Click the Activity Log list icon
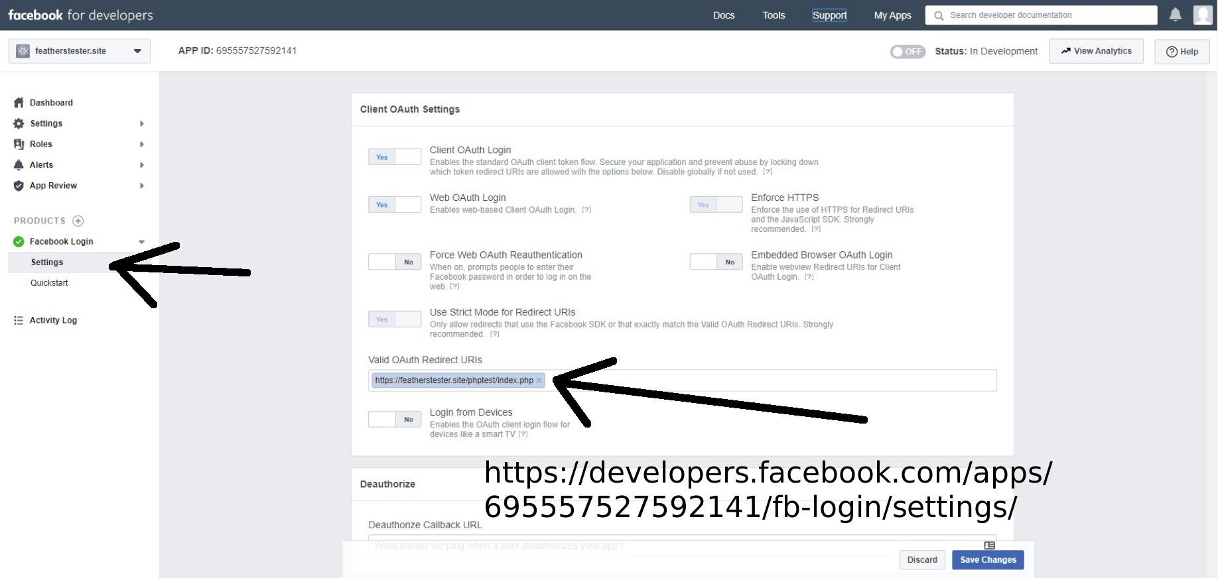 click(x=19, y=320)
